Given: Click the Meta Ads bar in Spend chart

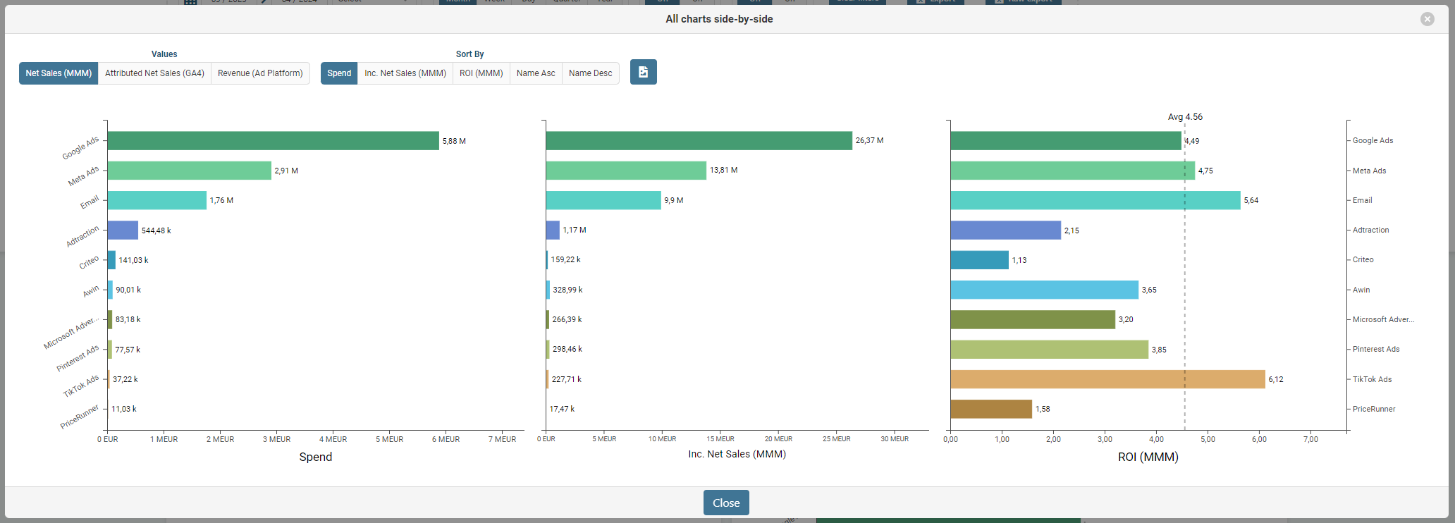Looking at the screenshot, I should [x=189, y=171].
